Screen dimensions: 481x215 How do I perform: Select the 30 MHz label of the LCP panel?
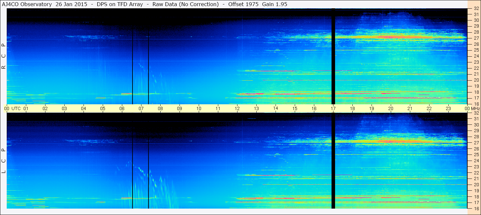(x=476, y=125)
